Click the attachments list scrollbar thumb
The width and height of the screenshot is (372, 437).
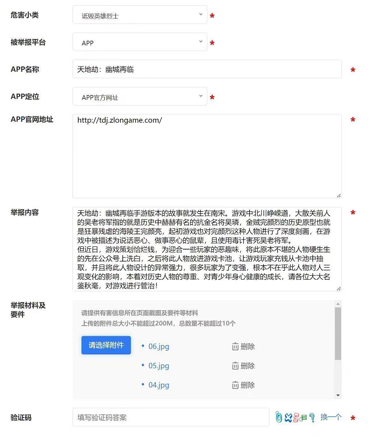pos(338,333)
